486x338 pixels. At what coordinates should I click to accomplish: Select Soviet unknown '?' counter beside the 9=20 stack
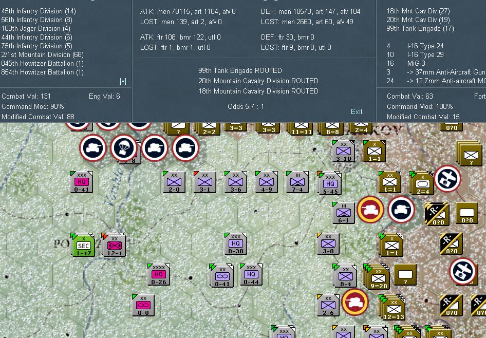[405, 274]
